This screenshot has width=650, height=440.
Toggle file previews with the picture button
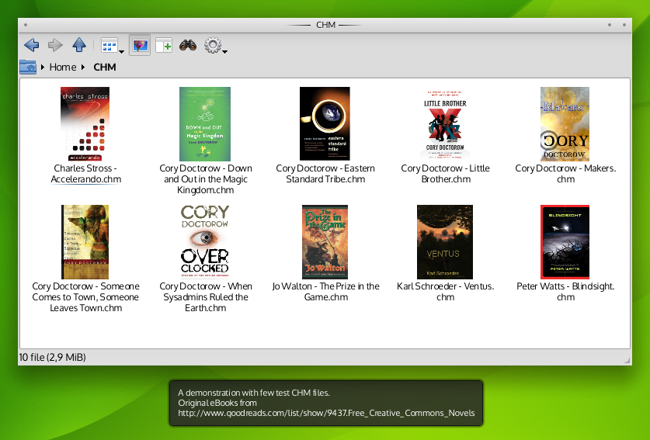[x=140, y=45]
